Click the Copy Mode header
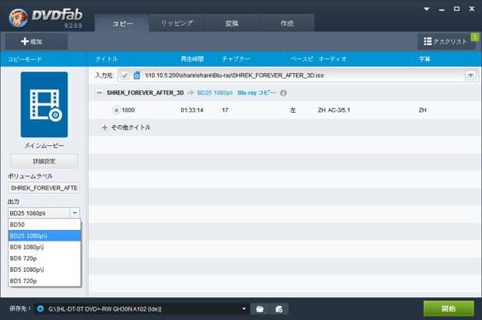Viewport: 482px width, 320px height. point(25,59)
